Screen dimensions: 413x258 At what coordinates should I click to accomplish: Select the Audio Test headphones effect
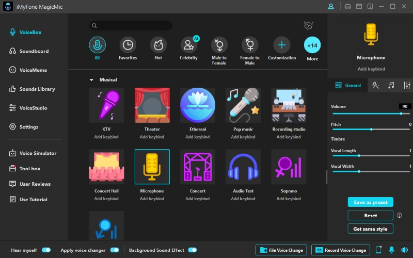click(x=243, y=167)
